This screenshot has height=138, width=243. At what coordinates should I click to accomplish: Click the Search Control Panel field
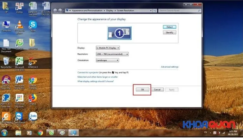click(179, 11)
